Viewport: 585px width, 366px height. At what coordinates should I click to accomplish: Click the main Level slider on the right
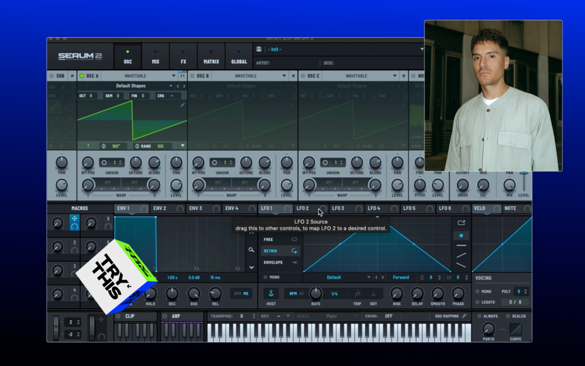point(523,183)
